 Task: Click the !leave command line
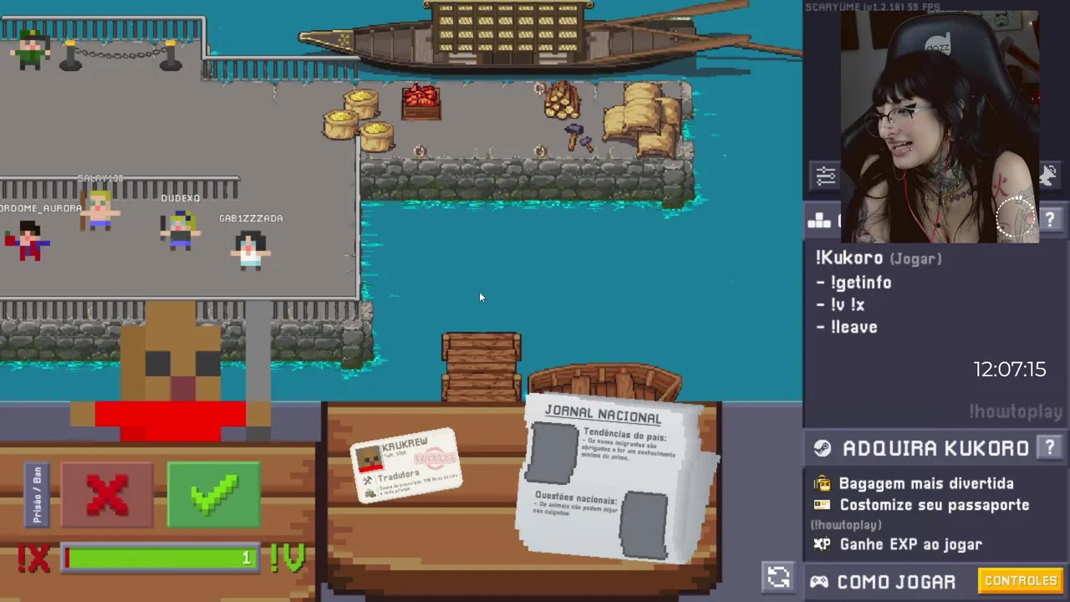(847, 327)
